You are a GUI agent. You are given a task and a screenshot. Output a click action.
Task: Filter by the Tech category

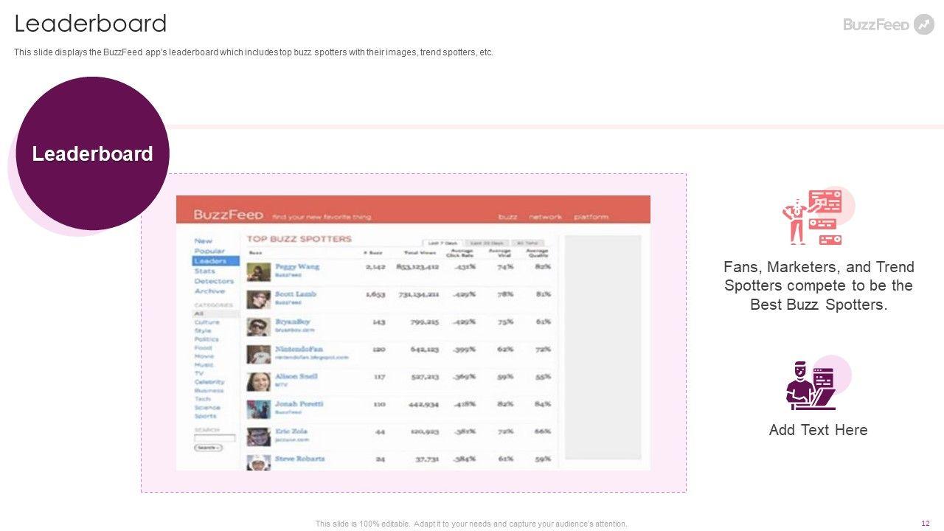point(202,399)
